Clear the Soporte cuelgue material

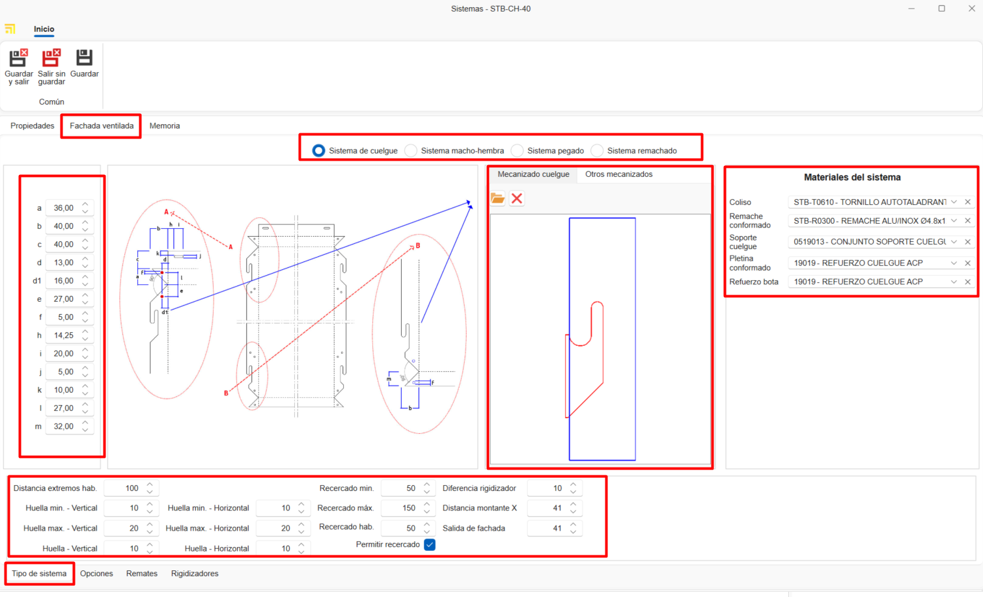[x=968, y=242]
